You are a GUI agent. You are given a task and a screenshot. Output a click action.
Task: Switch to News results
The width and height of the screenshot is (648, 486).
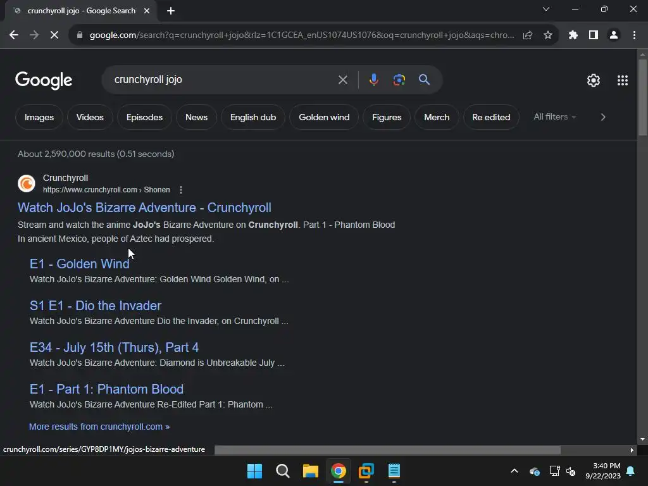196,117
